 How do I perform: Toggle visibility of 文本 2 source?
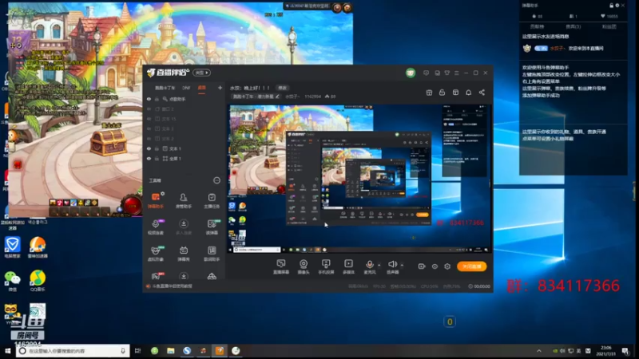point(149,139)
